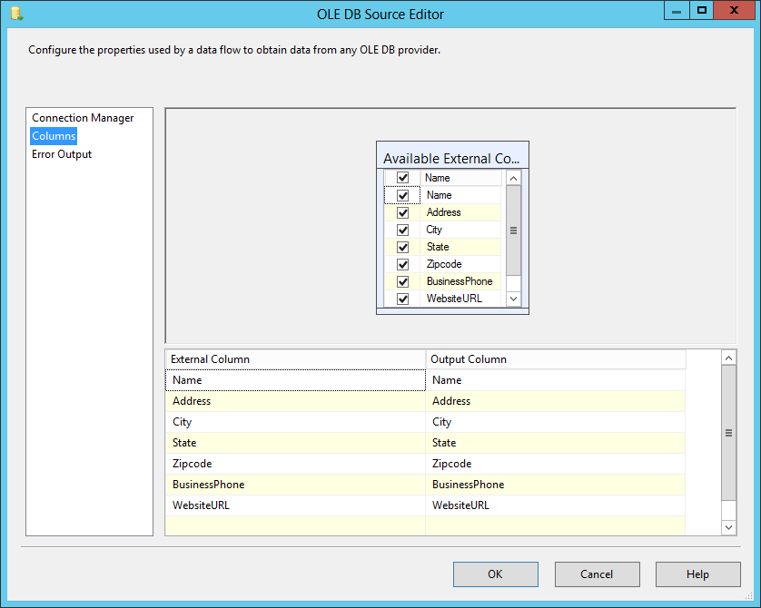Switch to the Error Output page
761x608 pixels.
pyautogui.click(x=61, y=153)
